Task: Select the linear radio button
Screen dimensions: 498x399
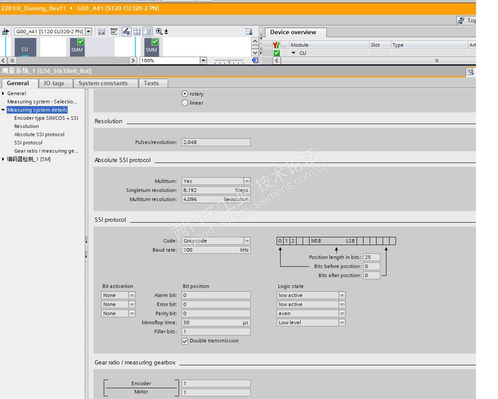Action: [185, 103]
